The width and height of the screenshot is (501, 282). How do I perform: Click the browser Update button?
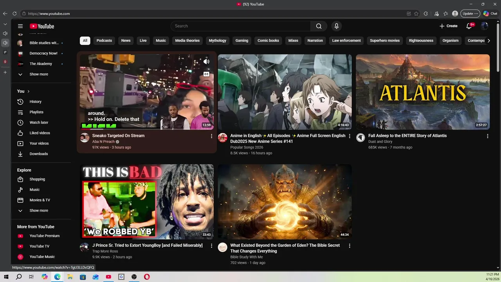tap(470, 13)
